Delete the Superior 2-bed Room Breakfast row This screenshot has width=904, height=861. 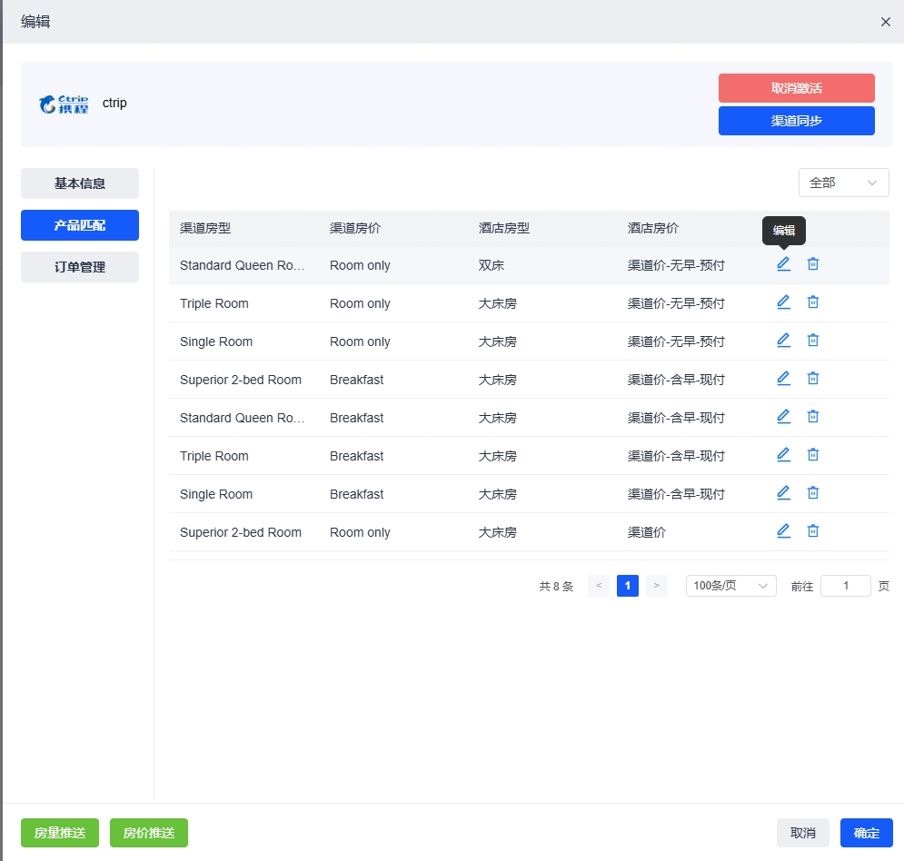[813, 379]
